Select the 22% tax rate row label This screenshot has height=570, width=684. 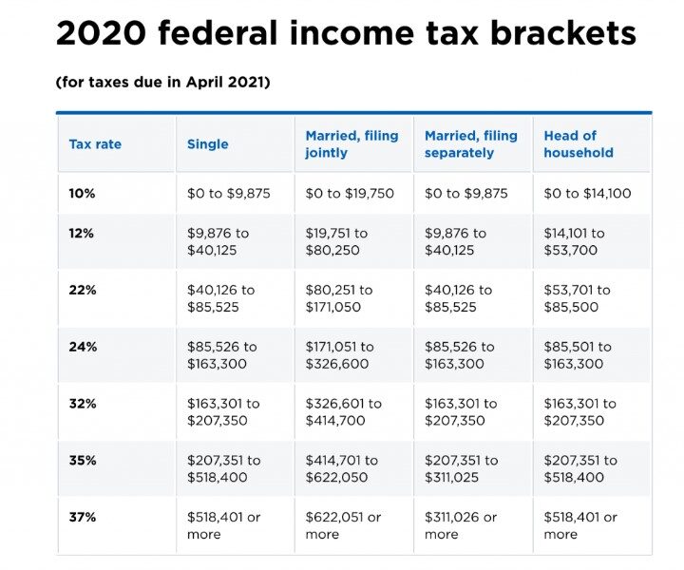tap(83, 290)
